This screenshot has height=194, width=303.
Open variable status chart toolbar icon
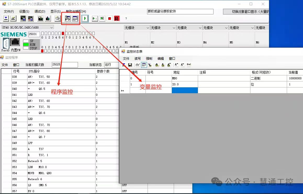click(x=75, y=19)
